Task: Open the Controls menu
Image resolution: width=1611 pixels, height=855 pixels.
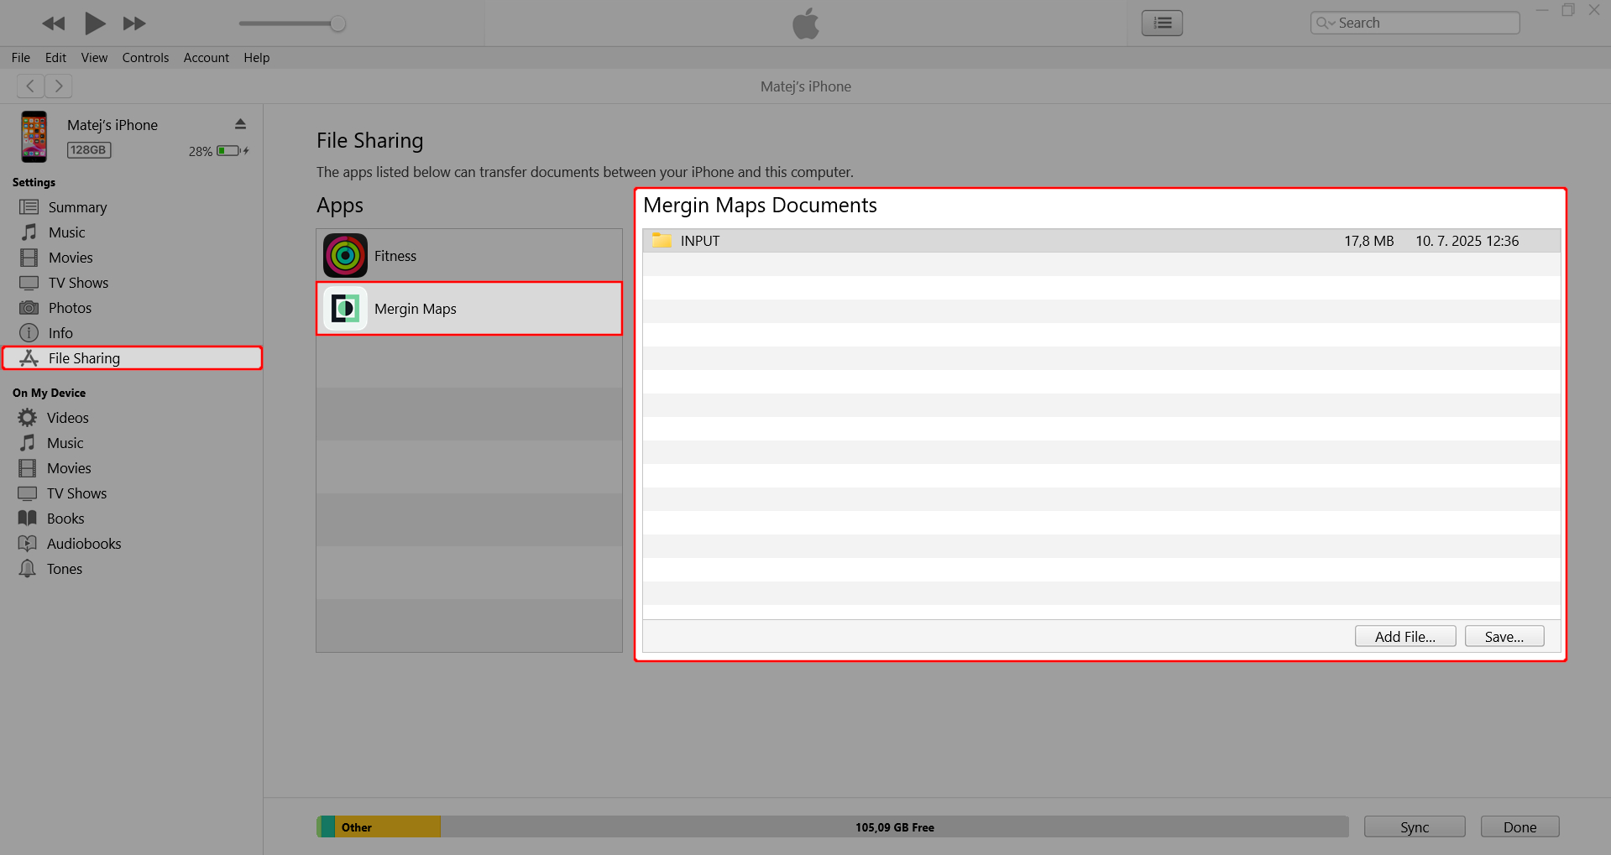Action: 145,57
